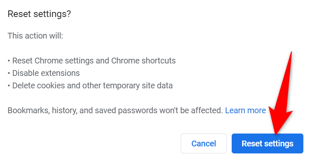Screen dimensions: 310x158
Task: Click the bullet before "Delete cookies"
Action: point(9,86)
